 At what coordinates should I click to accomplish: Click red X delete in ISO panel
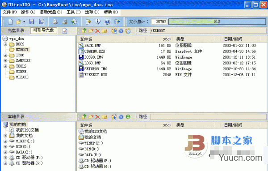tap(97, 31)
